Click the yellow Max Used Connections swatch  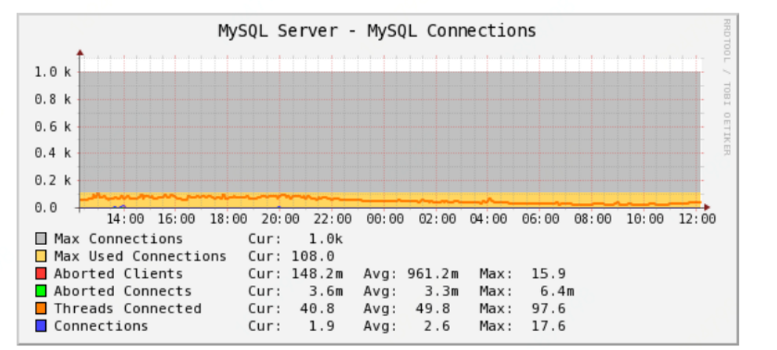pos(41,256)
